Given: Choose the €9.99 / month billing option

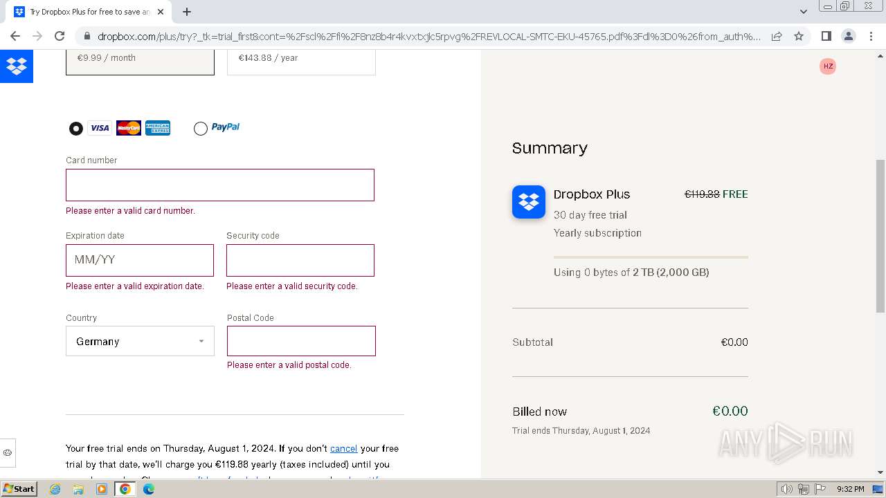Looking at the screenshot, I should click(x=140, y=62).
